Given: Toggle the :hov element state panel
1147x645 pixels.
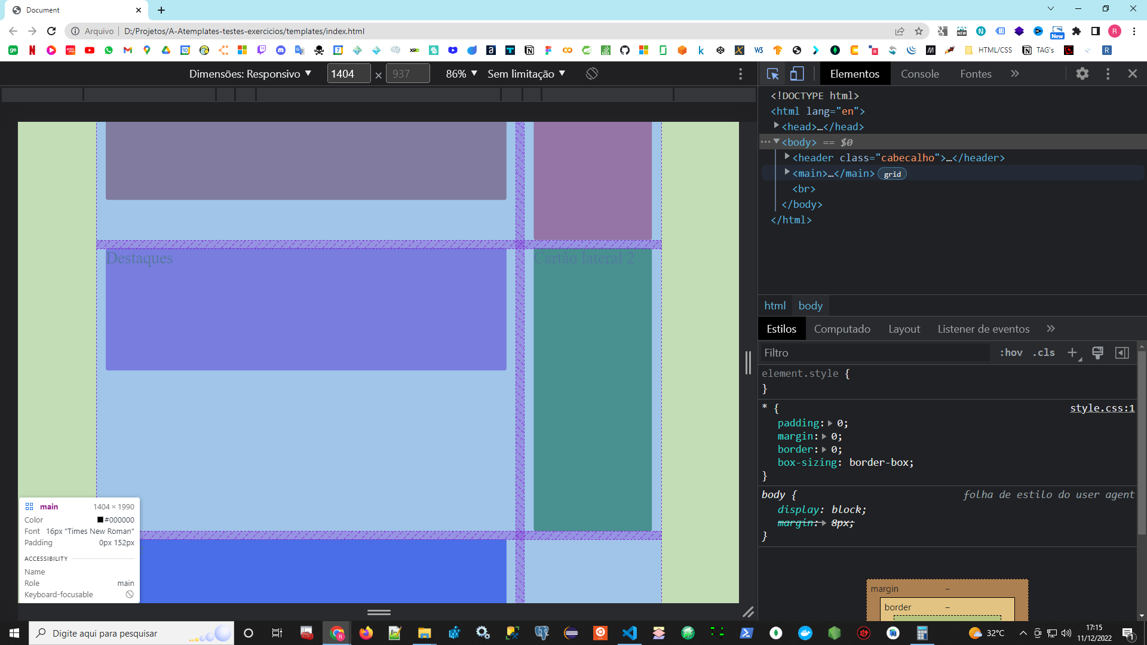Looking at the screenshot, I should click(x=1011, y=353).
